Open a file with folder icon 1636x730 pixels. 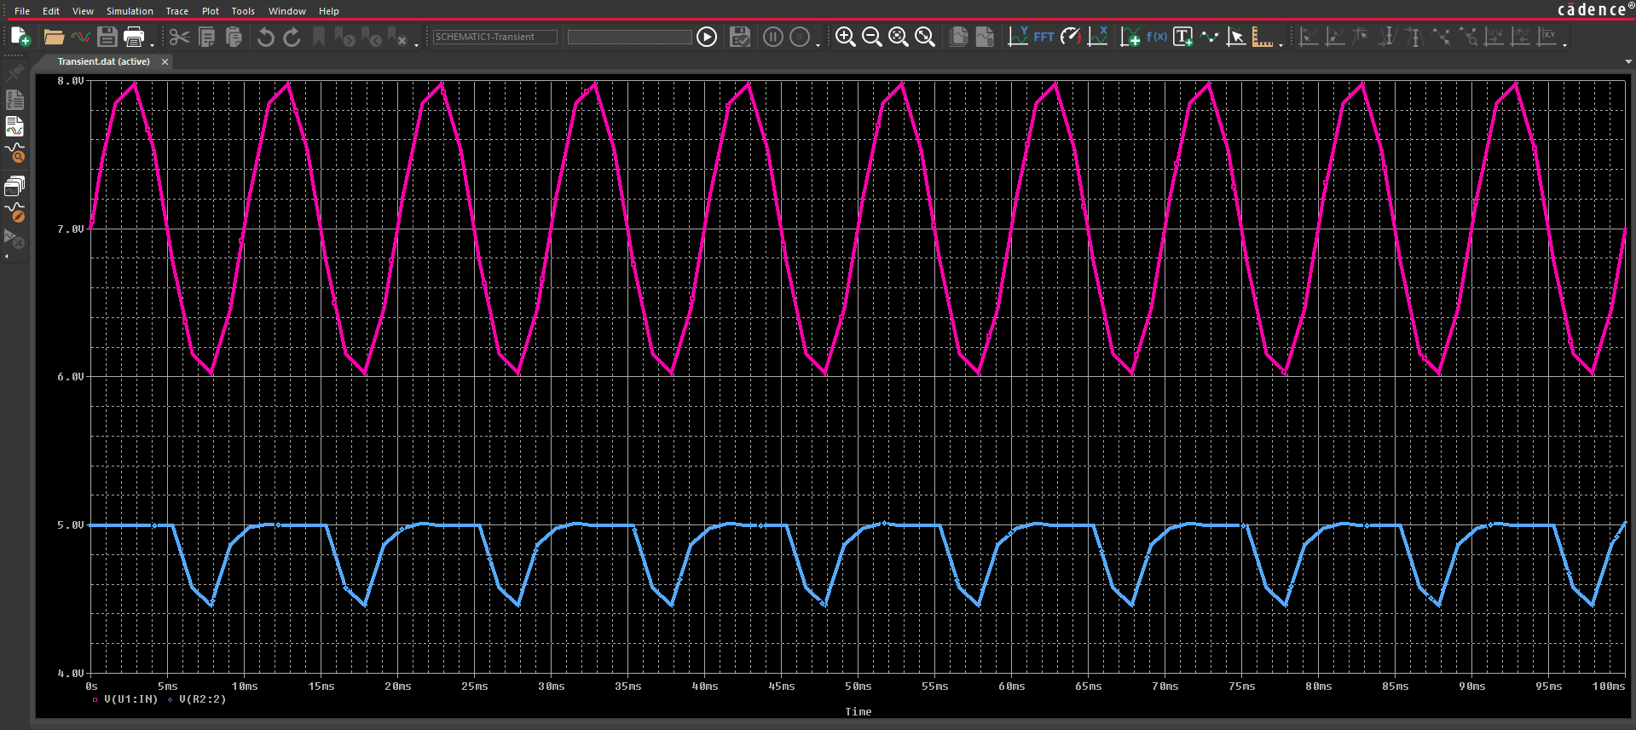coord(54,37)
